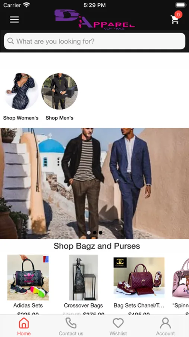Open the Adidas Sets product image

coord(28,277)
